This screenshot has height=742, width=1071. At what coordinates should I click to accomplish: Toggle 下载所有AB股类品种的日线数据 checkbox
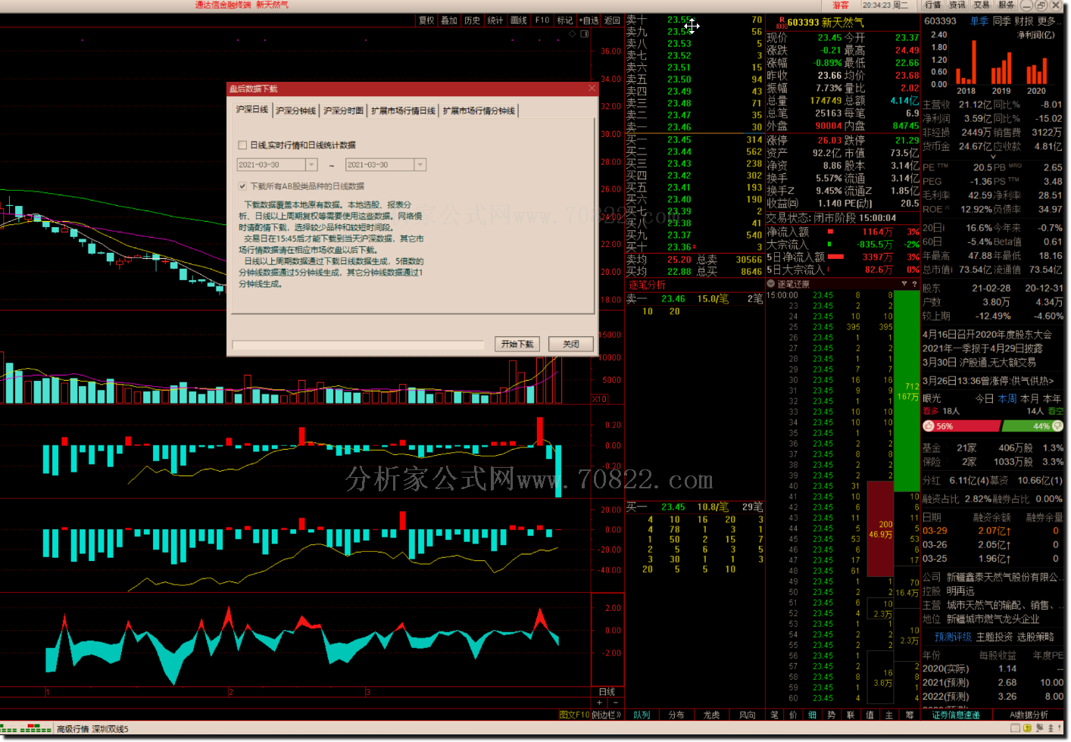click(242, 185)
